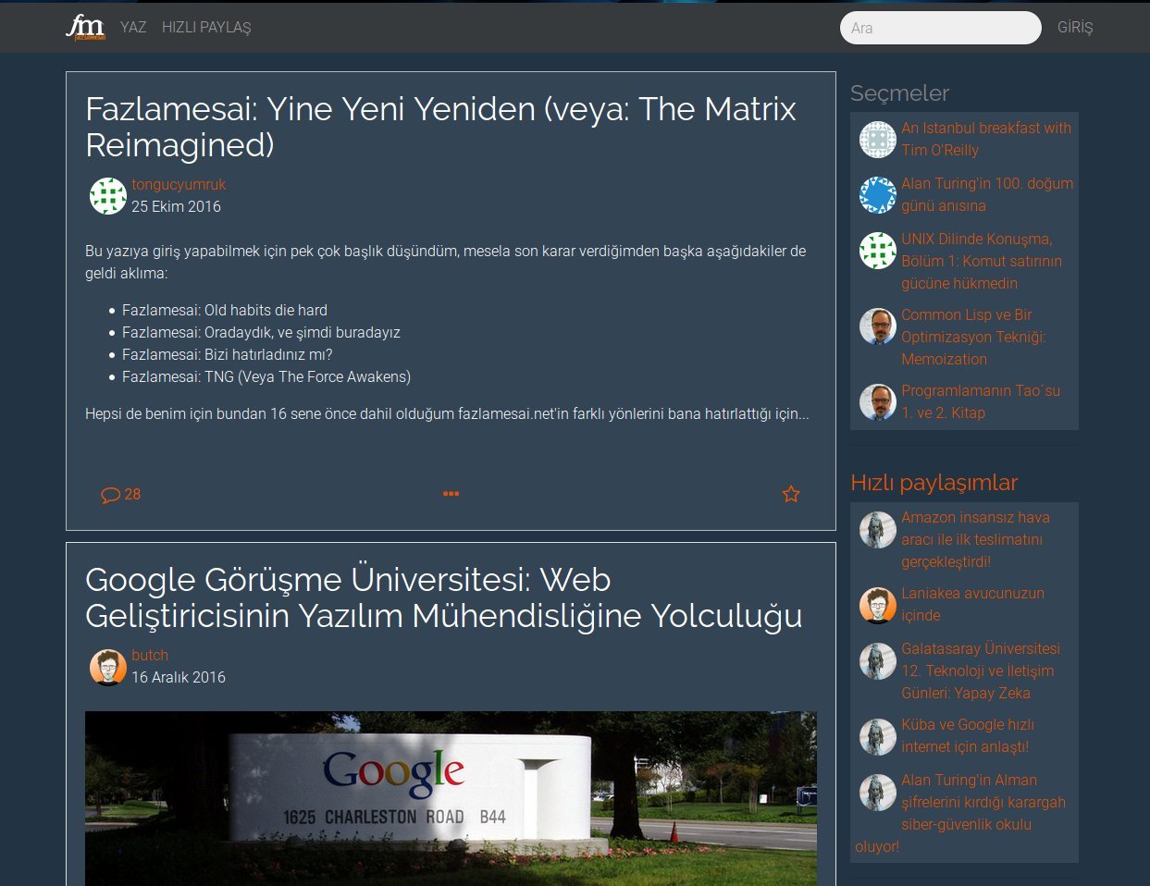Open Küba ve Google hızlı internet link
The image size is (1150, 886).
point(968,736)
